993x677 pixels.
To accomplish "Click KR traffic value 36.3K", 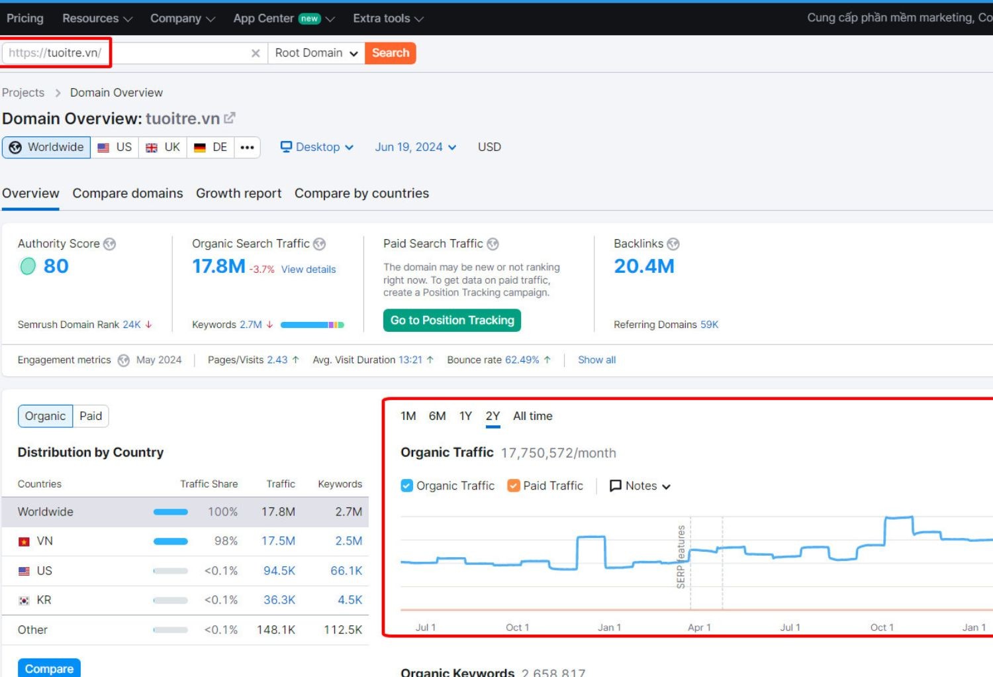I will pos(279,600).
